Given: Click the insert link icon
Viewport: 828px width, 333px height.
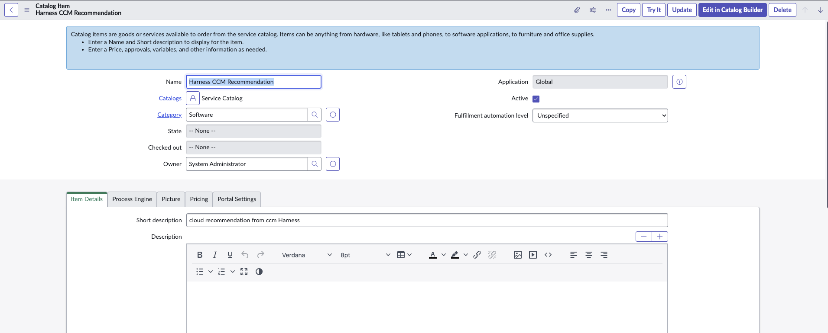Looking at the screenshot, I should (477, 255).
